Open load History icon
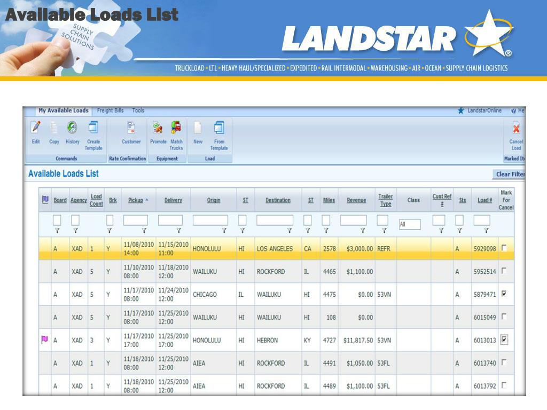547x410 pixels. [x=72, y=127]
